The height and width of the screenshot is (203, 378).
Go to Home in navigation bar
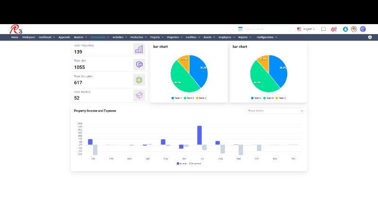click(x=15, y=37)
